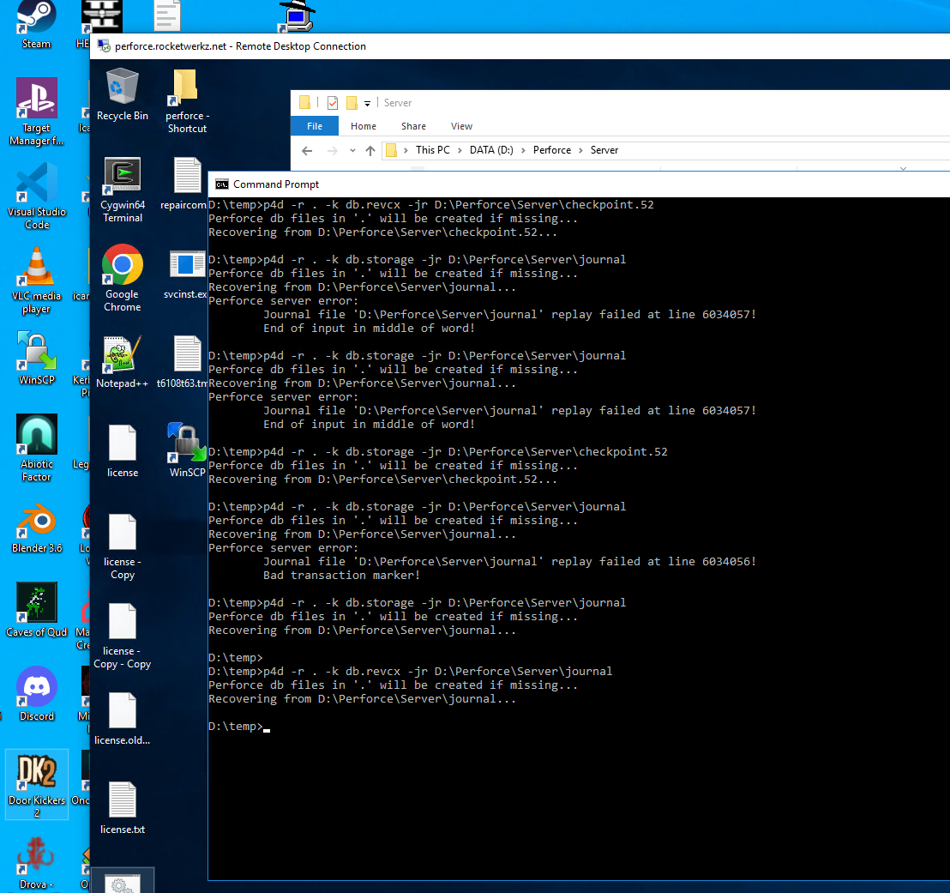Open Google Chrome on remote desktop
This screenshot has width=950, height=893.
coord(122,266)
